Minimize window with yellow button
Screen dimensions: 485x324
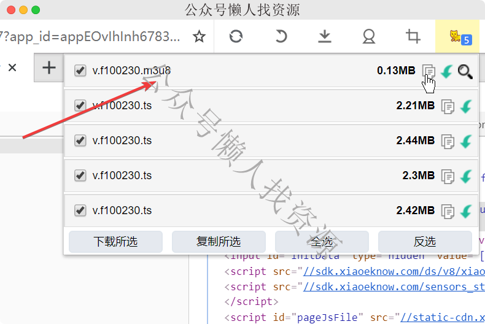coord(23,10)
